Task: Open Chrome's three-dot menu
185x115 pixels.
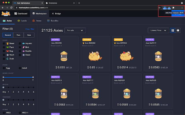Action: point(182,8)
